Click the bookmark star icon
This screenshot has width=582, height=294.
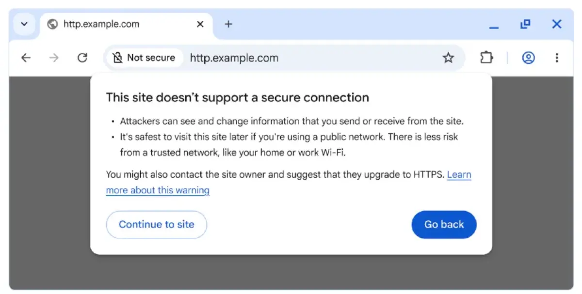pyautogui.click(x=449, y=58)
